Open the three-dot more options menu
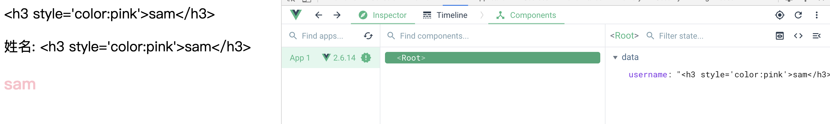The height and width of the screenshot is (124, 830). (816, 15)
